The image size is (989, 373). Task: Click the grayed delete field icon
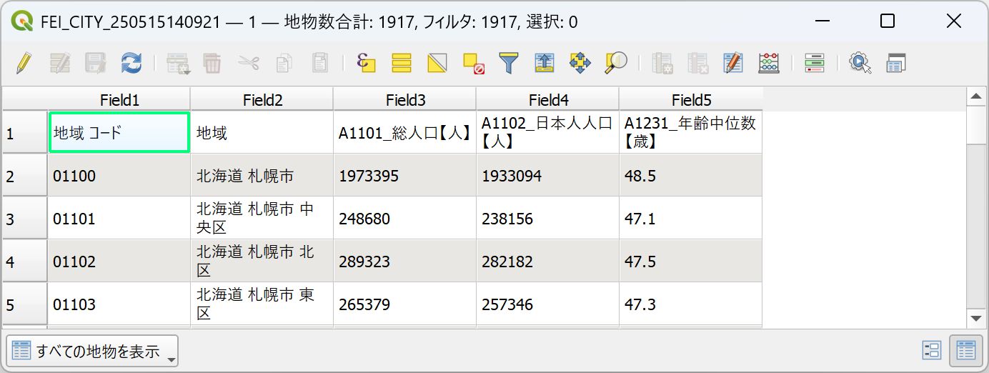[697, 63]
